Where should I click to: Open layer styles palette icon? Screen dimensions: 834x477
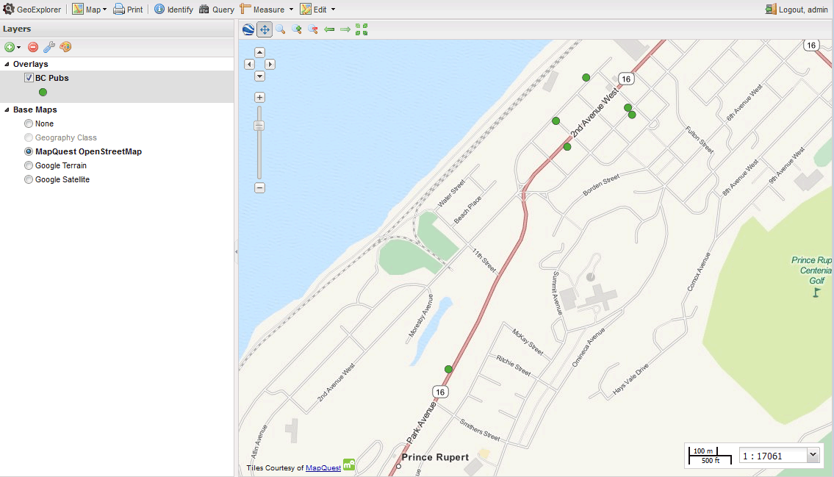pyautogui.click(x=65, y=47)
